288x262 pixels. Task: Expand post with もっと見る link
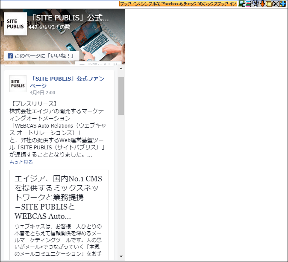click(x=21, y=162)
